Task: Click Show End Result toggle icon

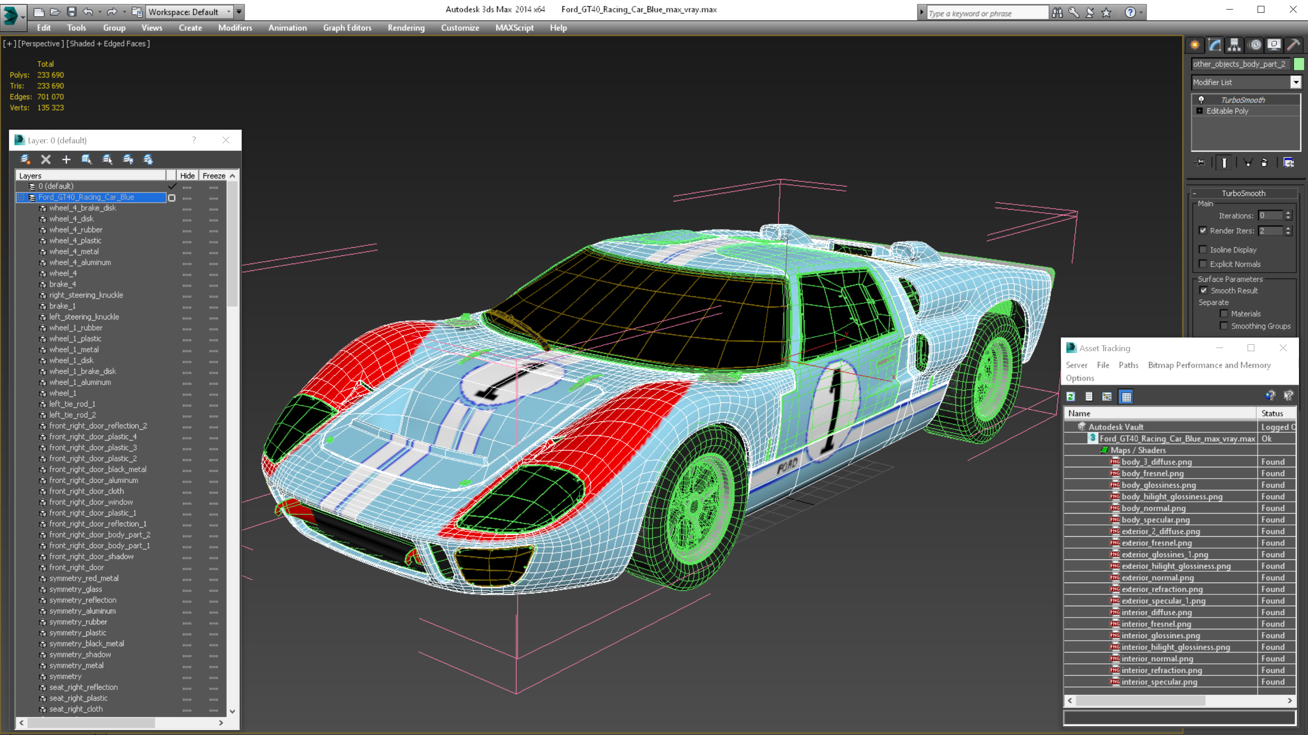Action: (x=1224, y=162)
